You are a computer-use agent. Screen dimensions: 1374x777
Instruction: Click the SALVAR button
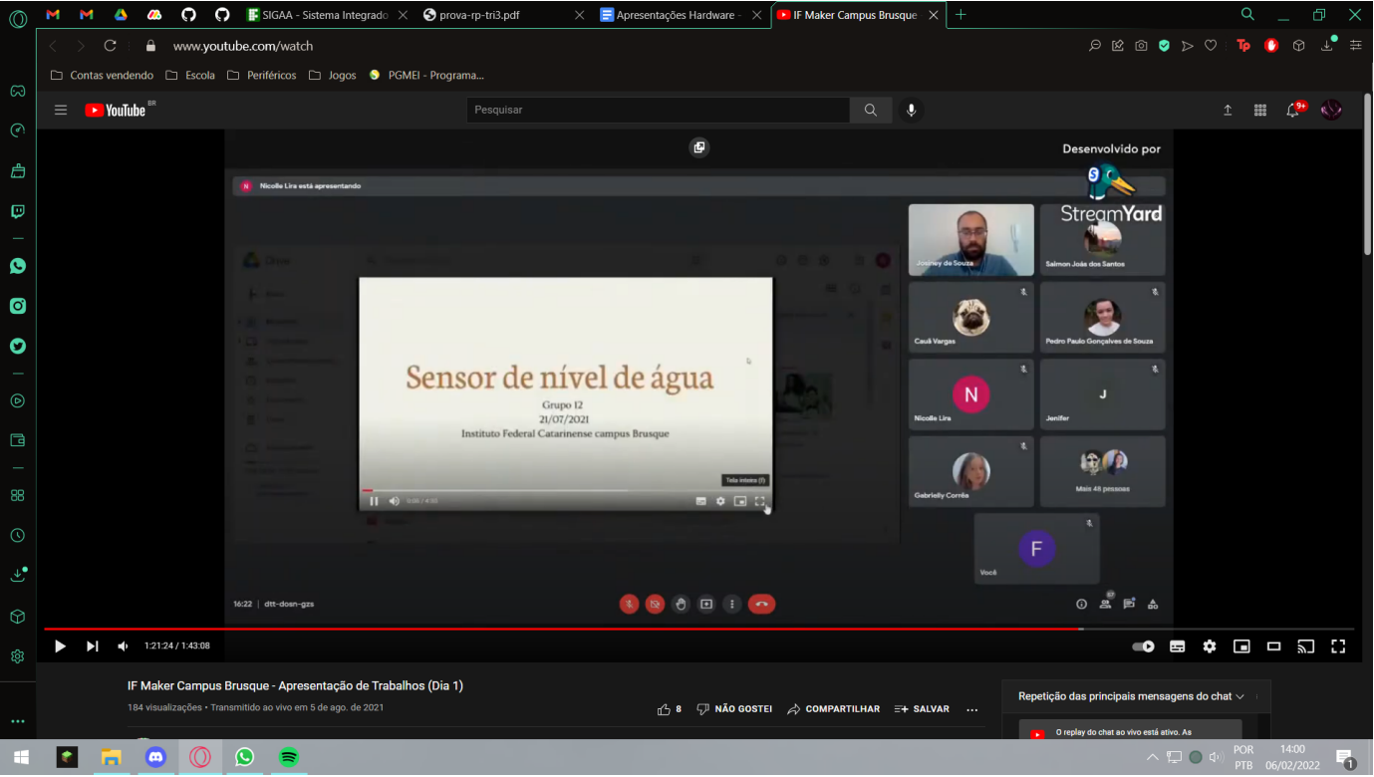coord(922,709)
